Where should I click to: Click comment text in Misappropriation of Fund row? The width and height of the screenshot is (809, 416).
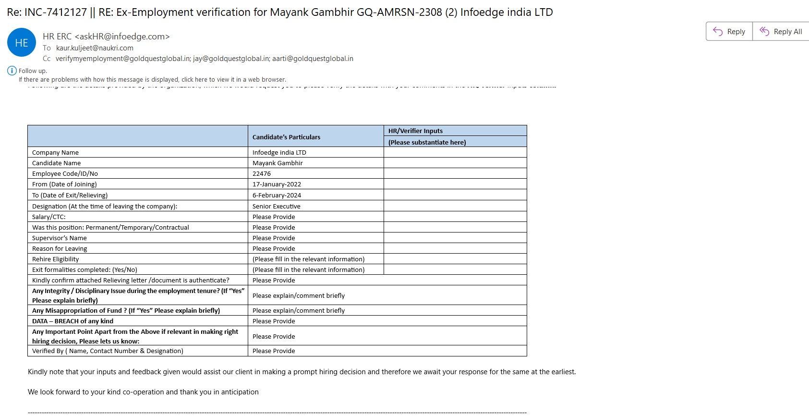pos(298,310)
